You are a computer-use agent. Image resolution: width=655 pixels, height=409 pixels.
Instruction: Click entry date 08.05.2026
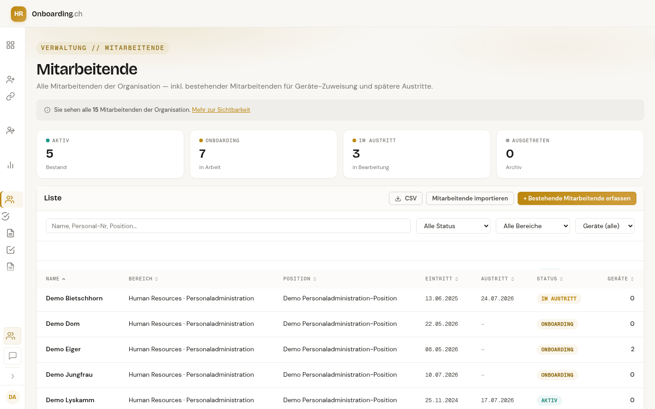coord(442,350)
